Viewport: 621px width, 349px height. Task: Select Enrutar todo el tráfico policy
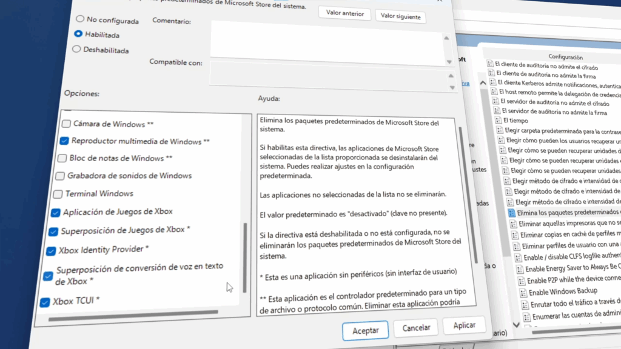(x=576, y=304)
